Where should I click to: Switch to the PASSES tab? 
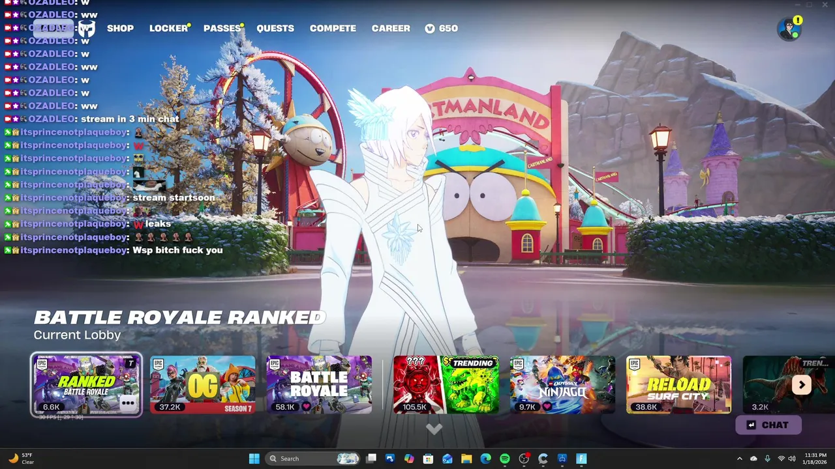point(222,28)
